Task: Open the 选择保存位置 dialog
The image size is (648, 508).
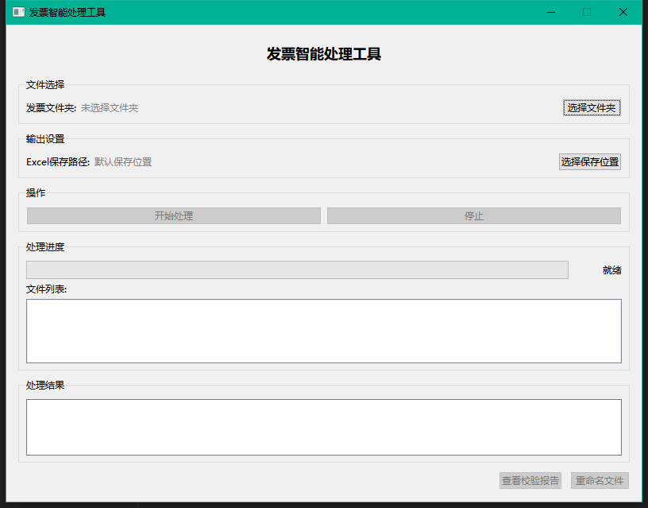Action: 589,162
